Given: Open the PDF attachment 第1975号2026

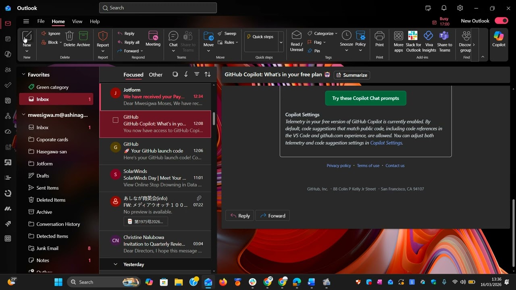Looking at the screenshot, I should pyautogui.click(x=146, y=221).
